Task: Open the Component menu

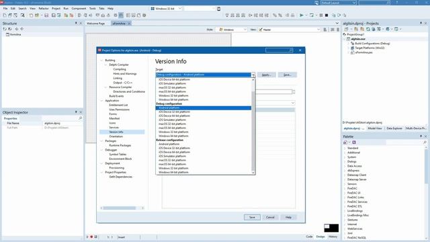Action: [x=79, y=9]
